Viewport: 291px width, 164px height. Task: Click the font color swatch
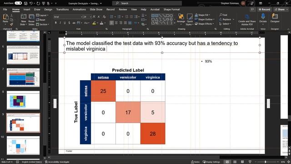(x=101, y=23)
